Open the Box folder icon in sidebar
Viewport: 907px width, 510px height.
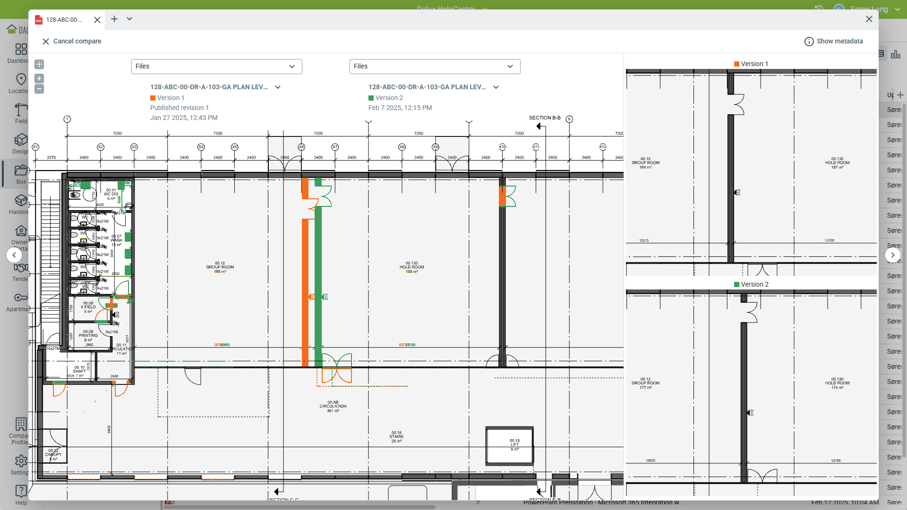(x=21, y=170)
